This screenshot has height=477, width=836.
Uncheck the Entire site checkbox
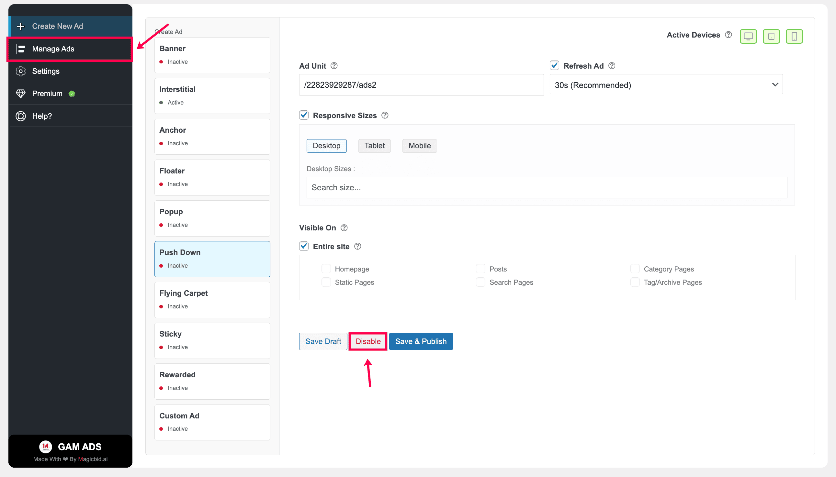point(304,246)
